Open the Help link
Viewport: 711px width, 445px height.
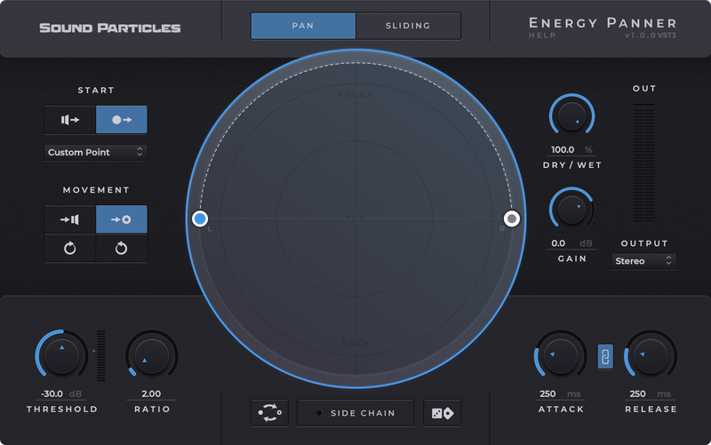[541, 36]
